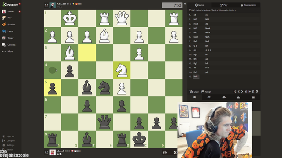
Task: Select the white pawn on d5
Action: 122,88
